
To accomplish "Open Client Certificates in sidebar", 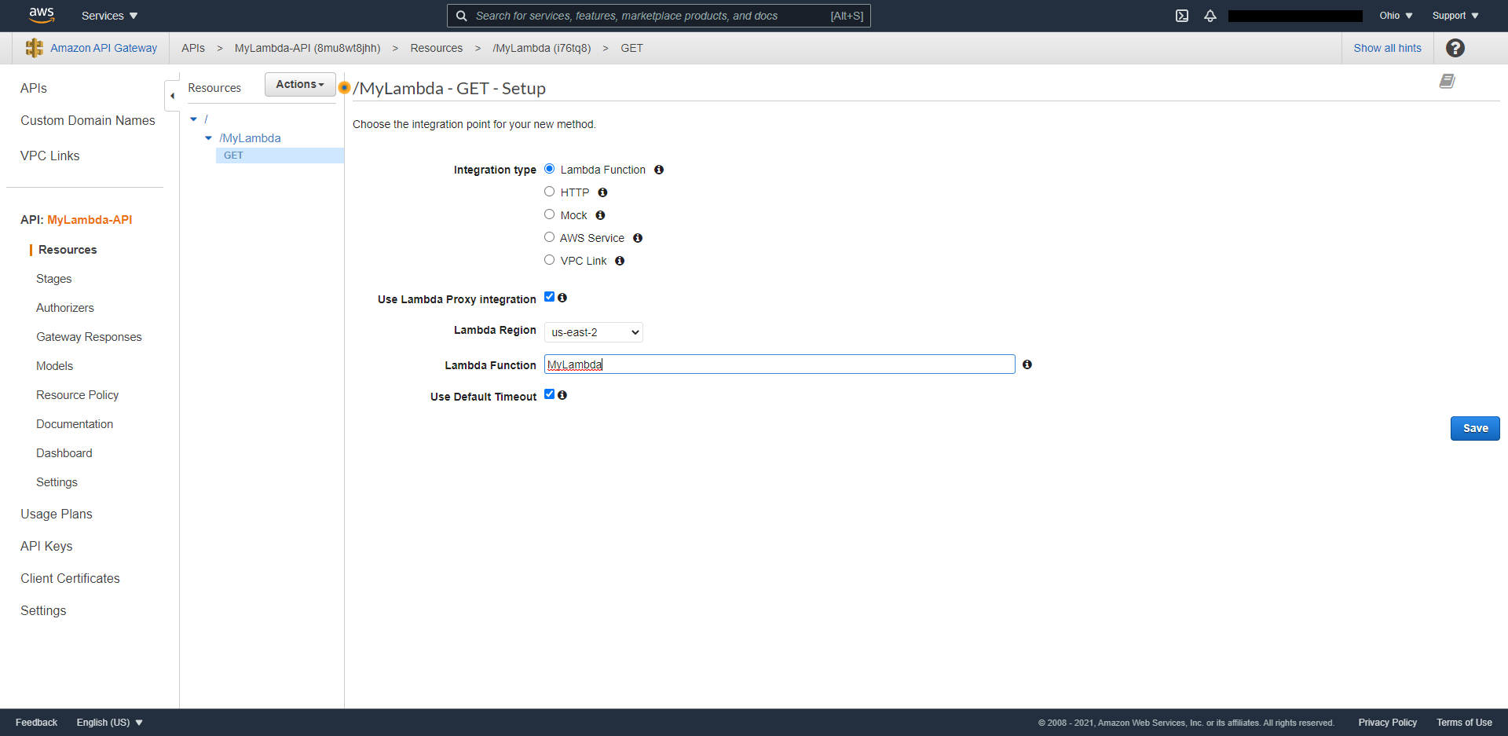I will point(70,578).
